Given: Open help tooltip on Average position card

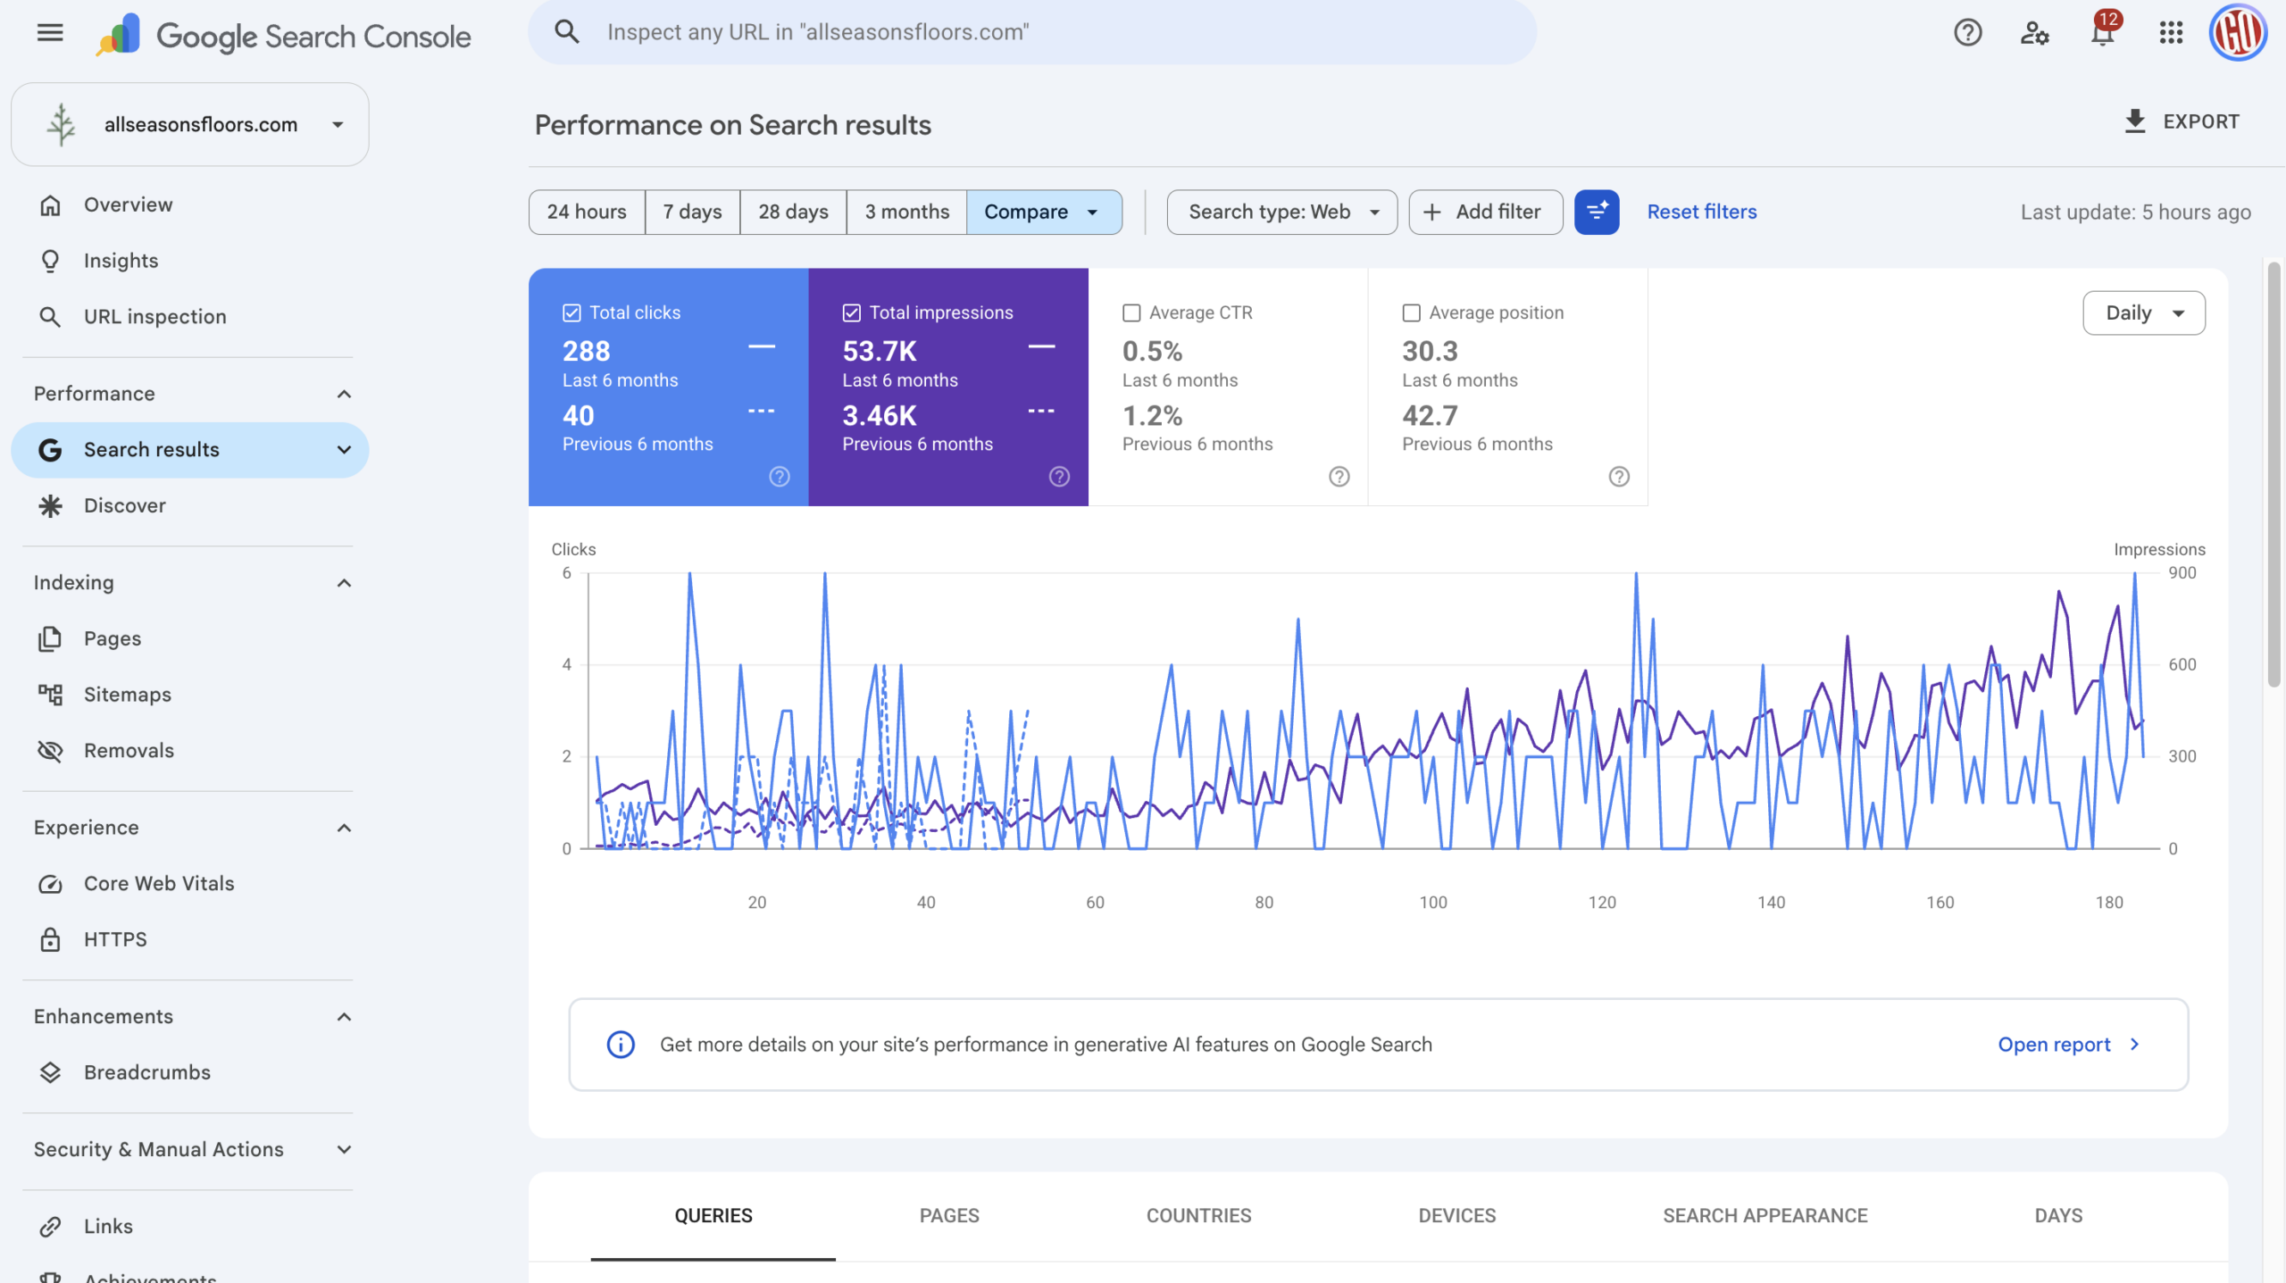Looking at the screenshot, I should (x=1619, y=477).
